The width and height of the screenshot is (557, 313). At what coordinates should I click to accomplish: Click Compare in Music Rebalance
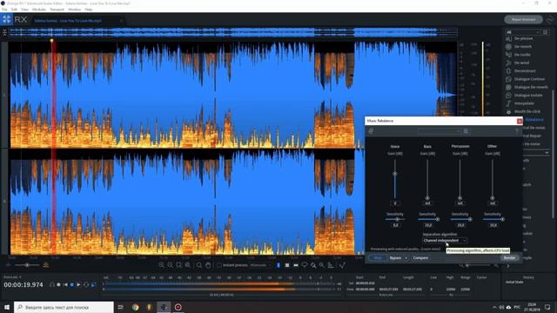click(x=420, y=258)
